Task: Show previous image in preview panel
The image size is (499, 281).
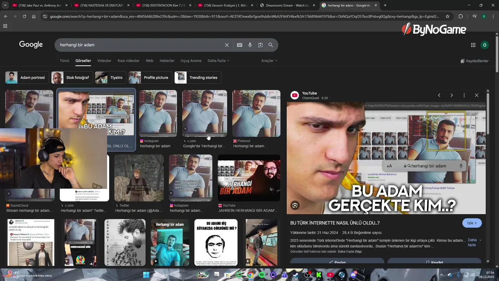Action: click(x=439, y=95)
